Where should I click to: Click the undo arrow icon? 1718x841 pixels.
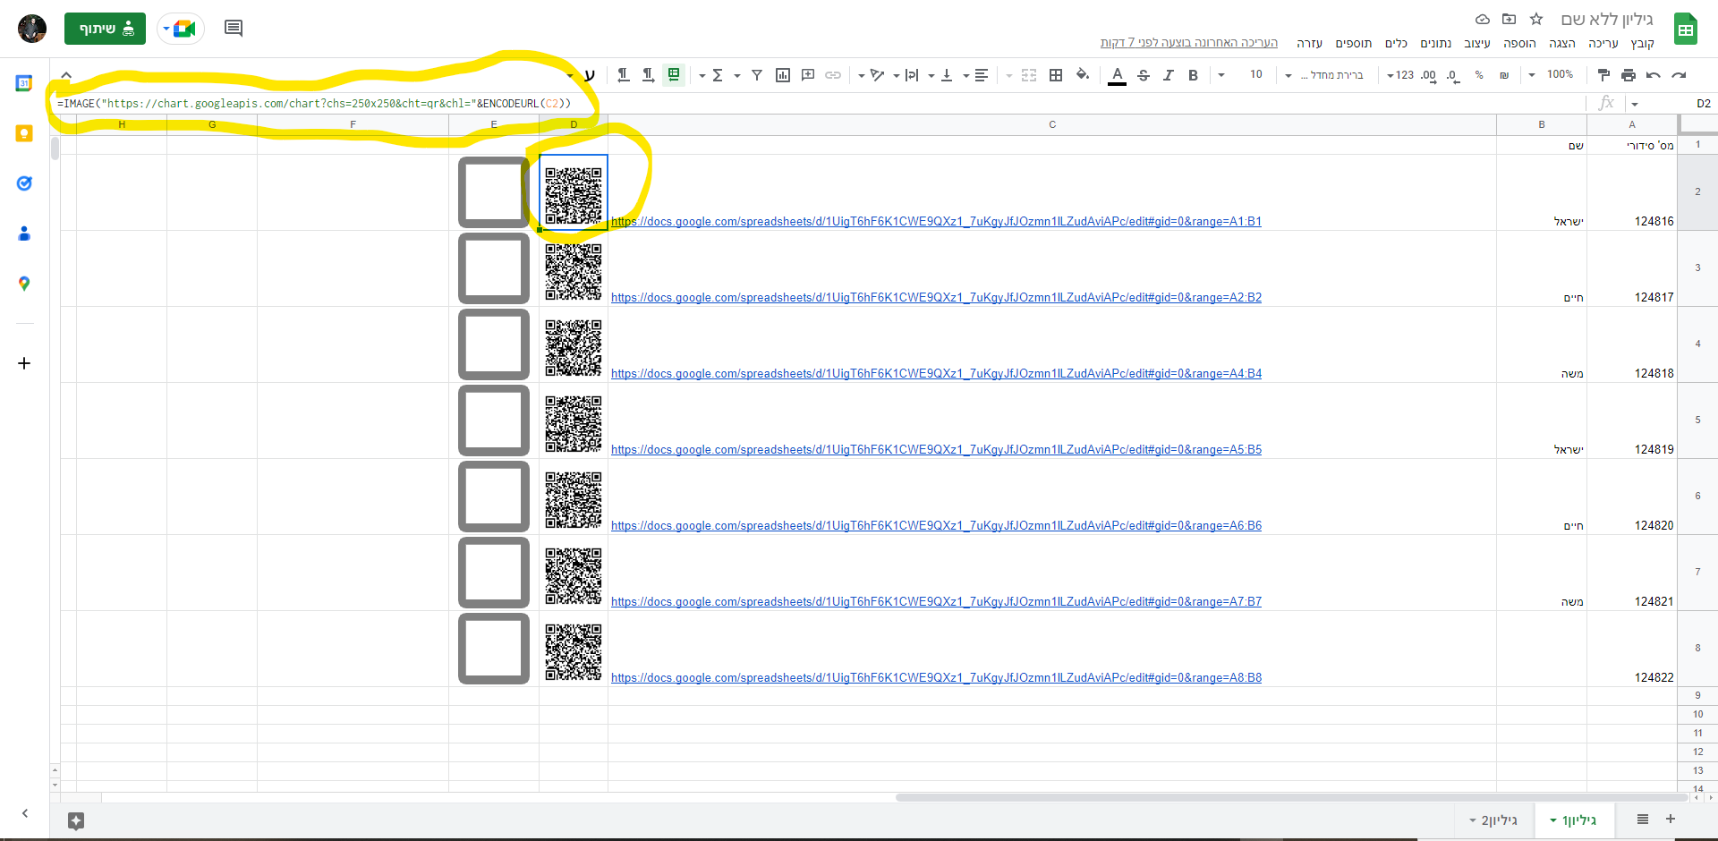coord(1654,75)
